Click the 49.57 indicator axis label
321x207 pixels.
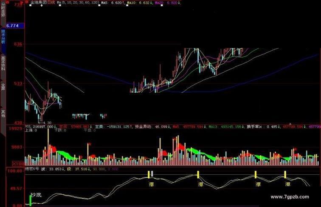tap(16, 188)
